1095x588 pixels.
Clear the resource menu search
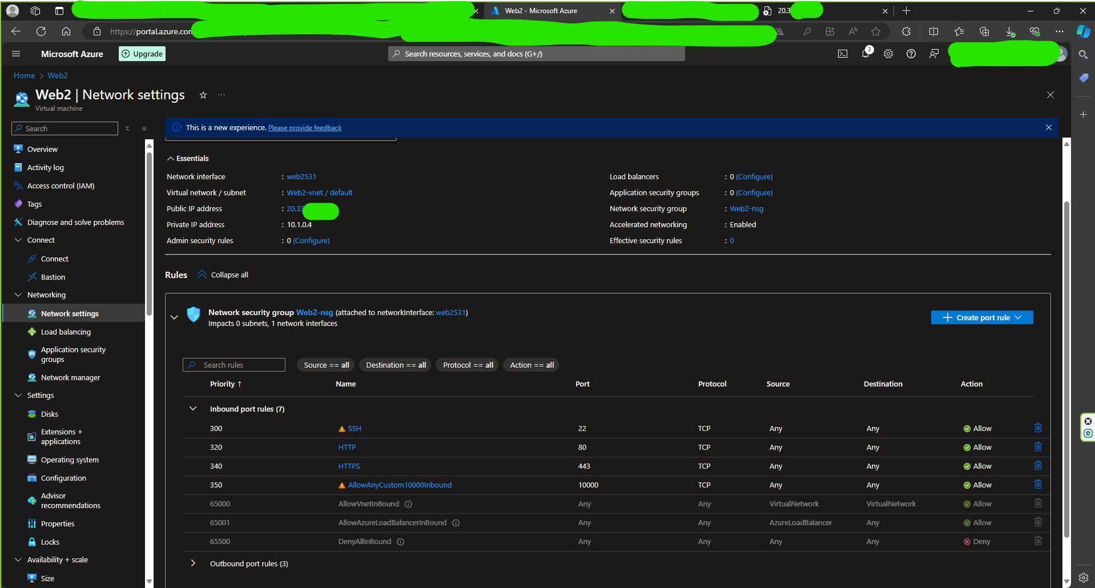(127, 128)
